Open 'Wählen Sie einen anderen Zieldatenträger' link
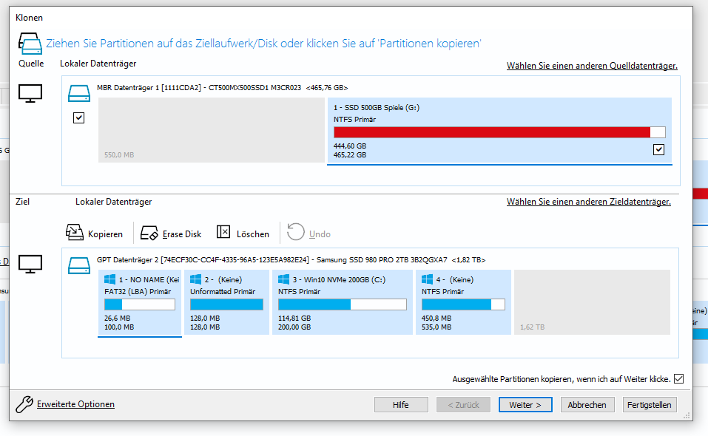The image size is (708, 436). (x=588, y=202)
